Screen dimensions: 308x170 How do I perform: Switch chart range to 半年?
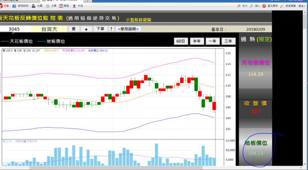(197, 41)
